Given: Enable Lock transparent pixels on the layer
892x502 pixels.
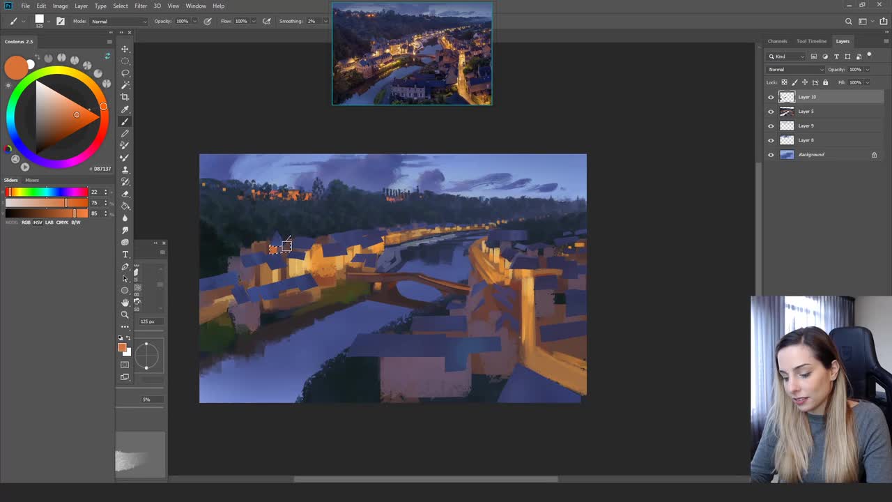Looking at the screenshot, I should click(785, 82).
